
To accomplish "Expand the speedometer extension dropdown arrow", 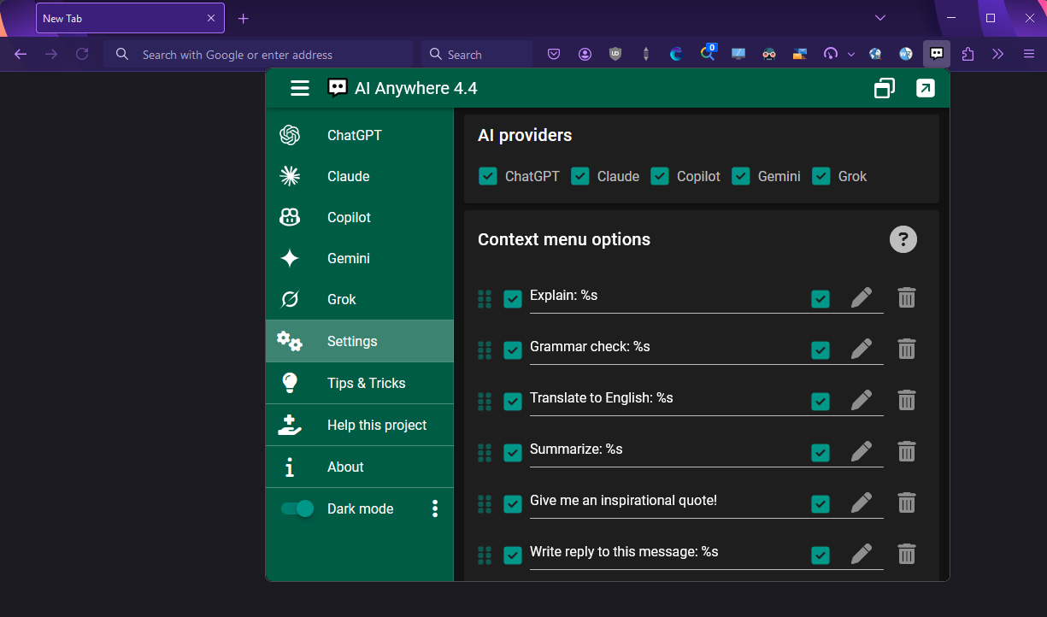I will point(850,54).
